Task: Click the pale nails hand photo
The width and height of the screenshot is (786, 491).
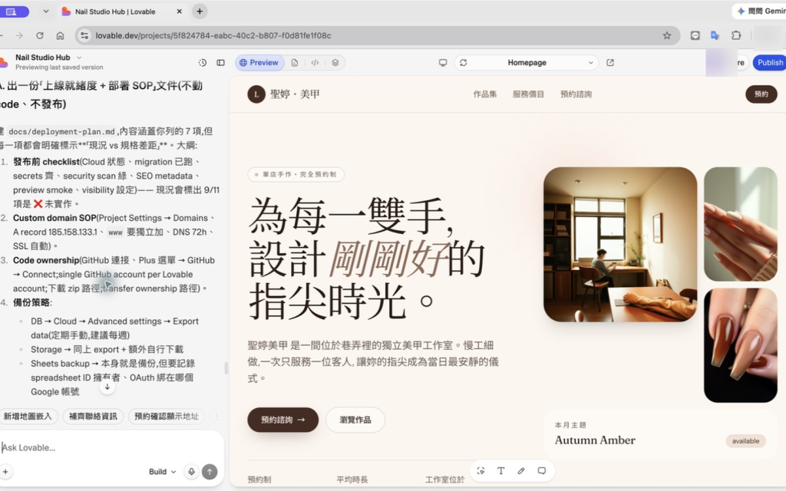Action: 741,224
